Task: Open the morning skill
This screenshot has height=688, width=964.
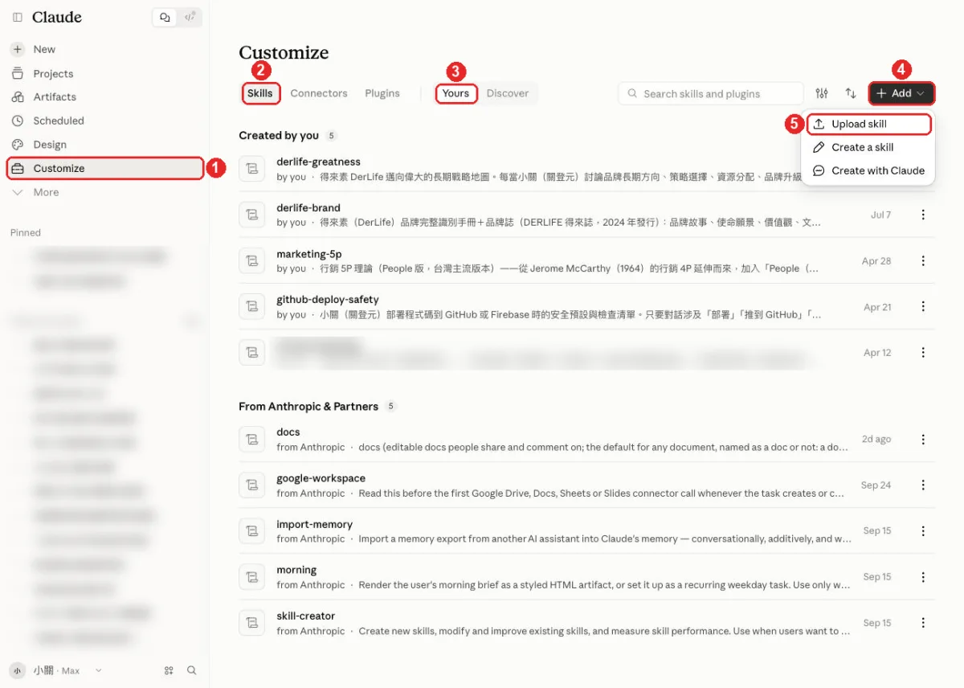Action: click(586, 576)
